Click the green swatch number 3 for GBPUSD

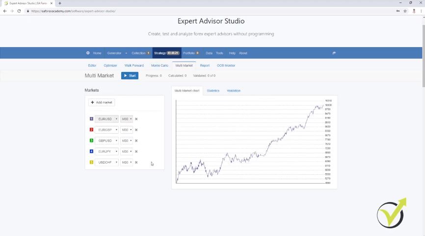(91, 141)
